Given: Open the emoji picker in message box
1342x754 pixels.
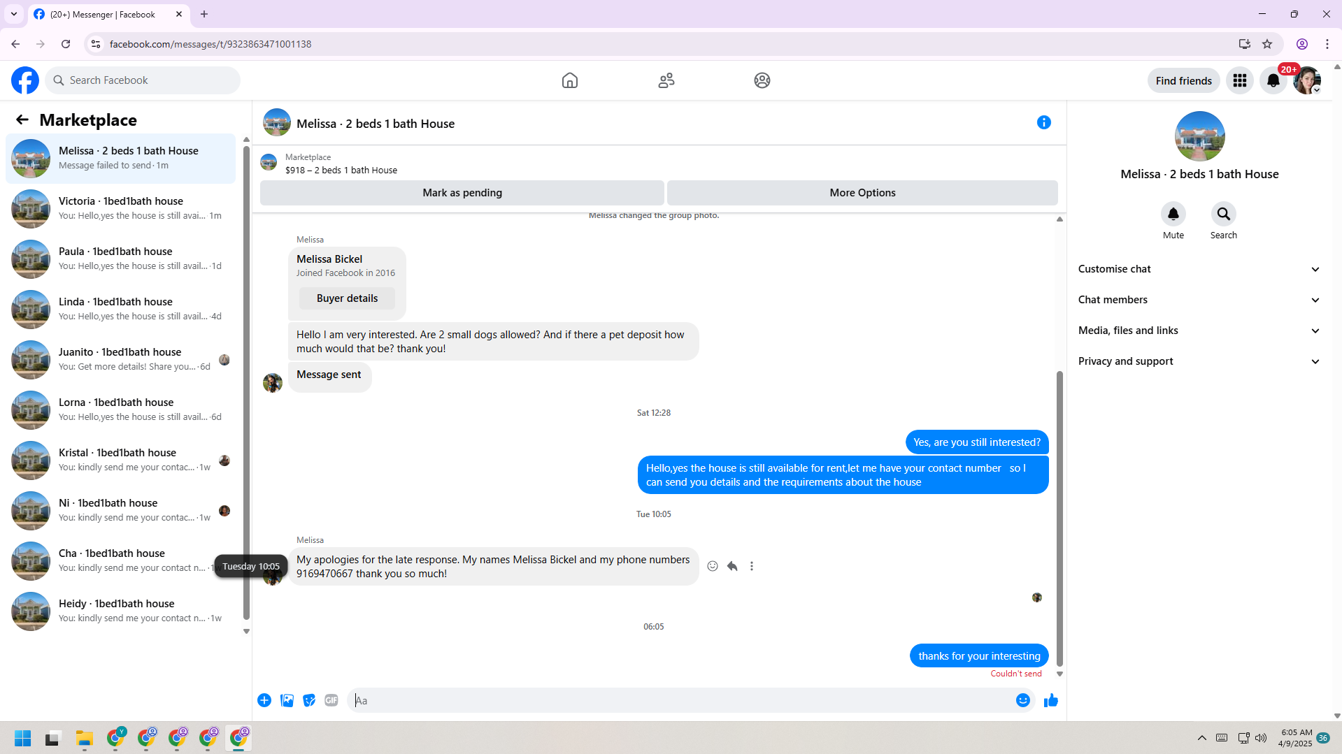Looking at the screenshot, I should pos(1023,700).
